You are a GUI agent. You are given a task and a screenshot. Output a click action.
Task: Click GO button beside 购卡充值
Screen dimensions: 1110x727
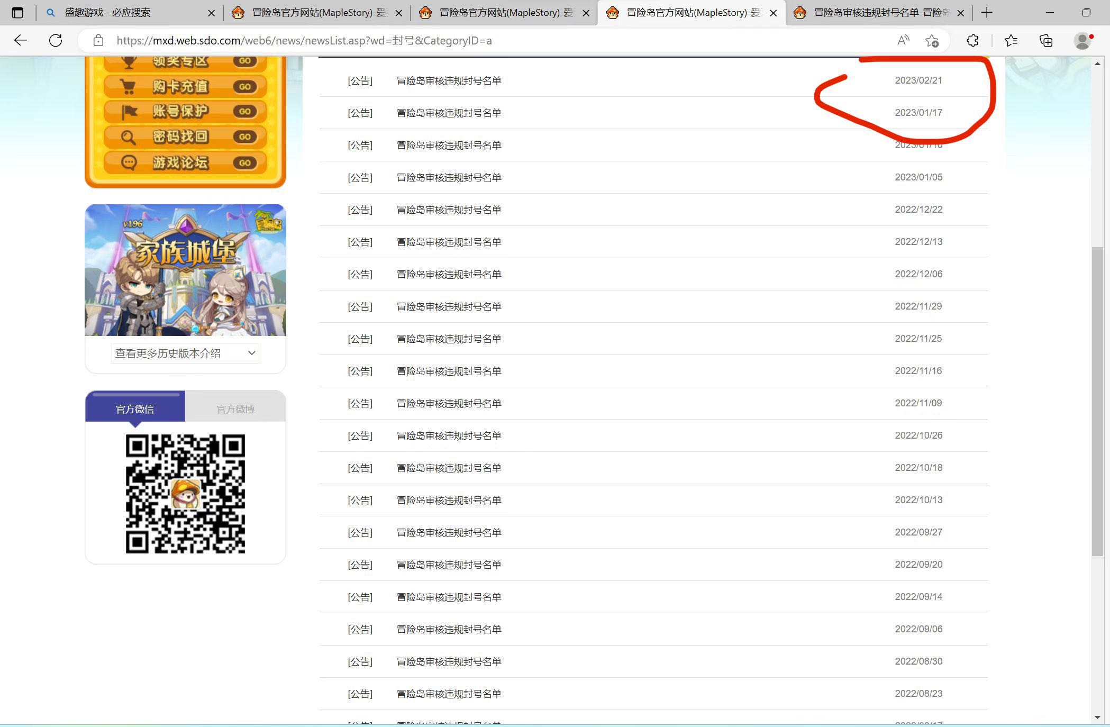(x=244, y=87)
